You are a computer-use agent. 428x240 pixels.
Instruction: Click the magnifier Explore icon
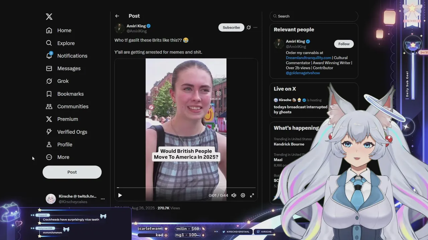[x=49, y=43]
